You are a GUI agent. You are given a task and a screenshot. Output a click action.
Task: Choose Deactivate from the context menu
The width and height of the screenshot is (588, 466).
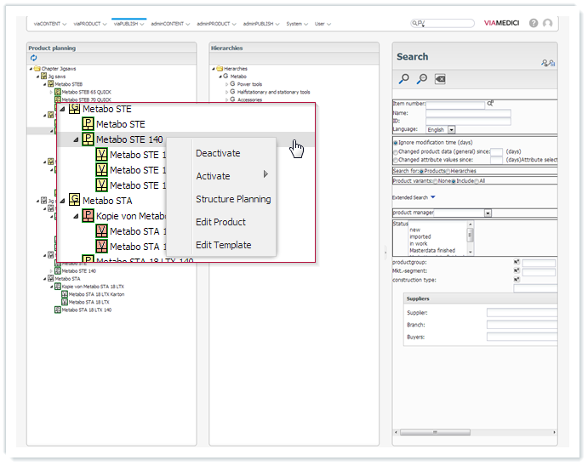pos(218,154)
